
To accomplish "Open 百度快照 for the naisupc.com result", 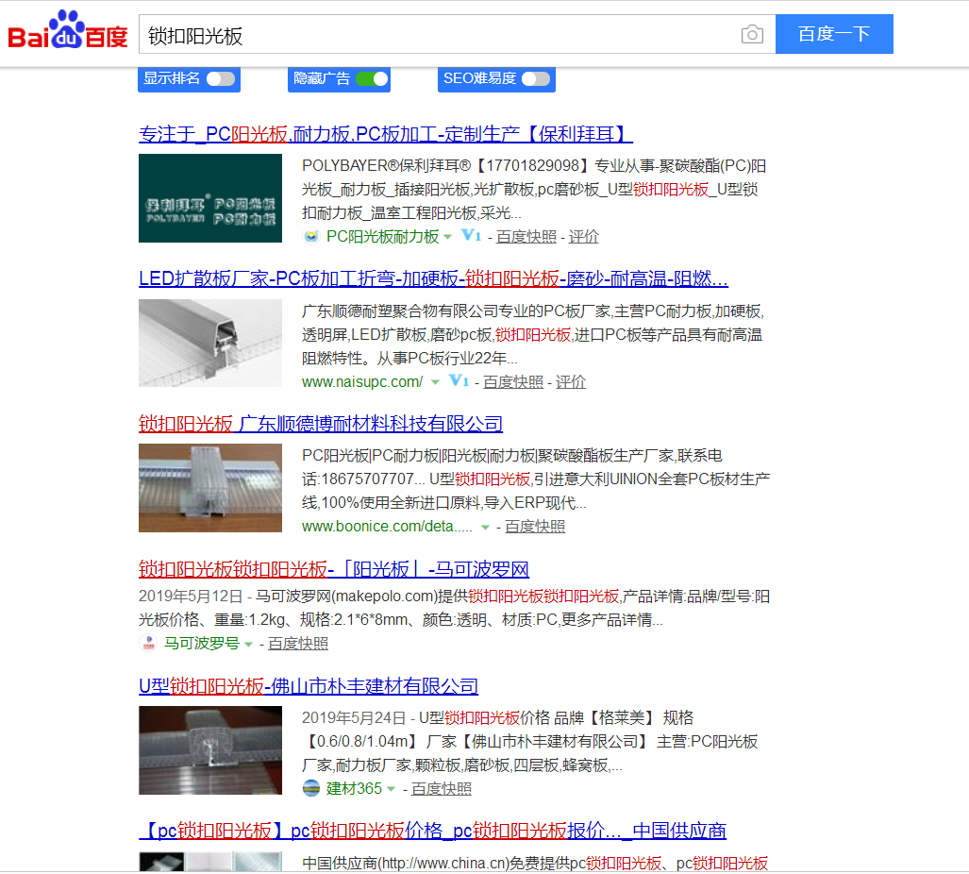I will [513, 382].
